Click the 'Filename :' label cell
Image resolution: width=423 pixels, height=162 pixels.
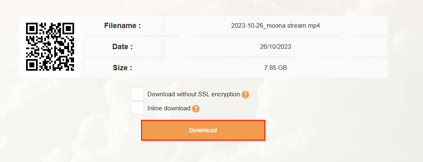(123, 26)
